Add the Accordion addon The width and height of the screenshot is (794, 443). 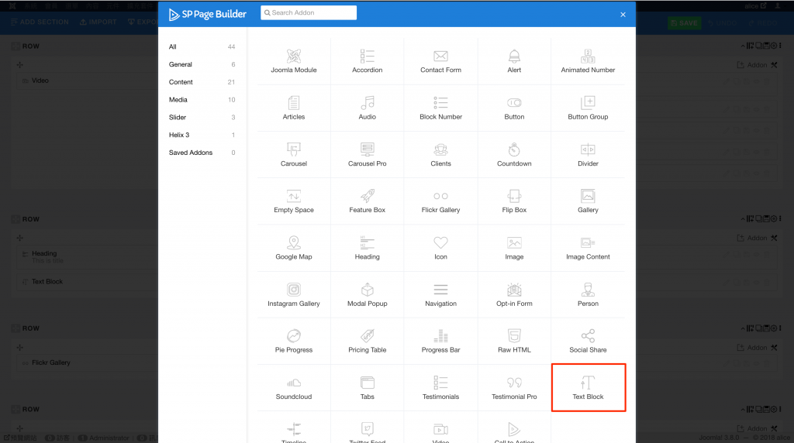click(367, 61)
